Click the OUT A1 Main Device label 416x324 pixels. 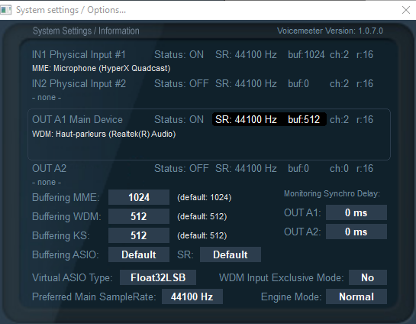77,119
